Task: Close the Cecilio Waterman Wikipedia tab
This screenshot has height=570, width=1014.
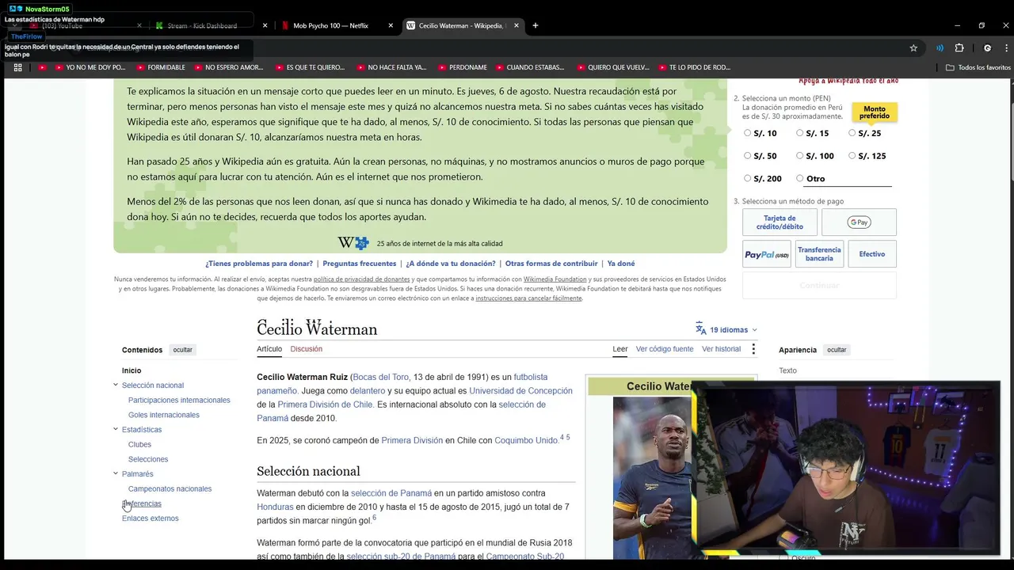Action: 517,25
